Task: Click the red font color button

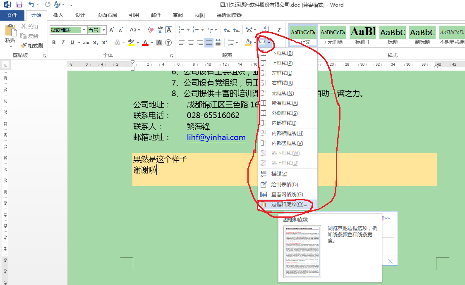Action: pyautogui.click(x=145, y=43)
